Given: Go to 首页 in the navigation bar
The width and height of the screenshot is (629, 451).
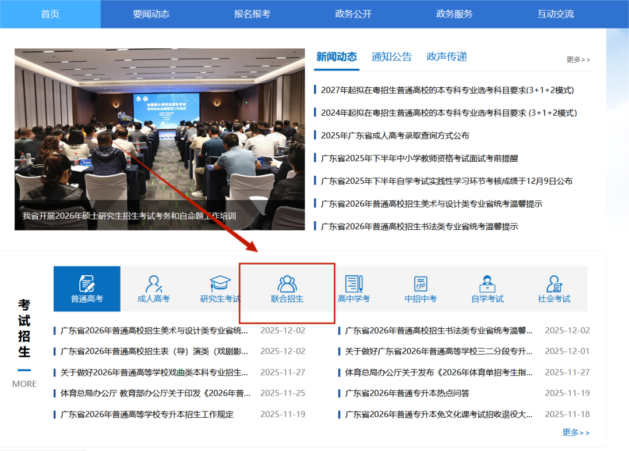Looking at the screenshot, I should tap(50, 14).
